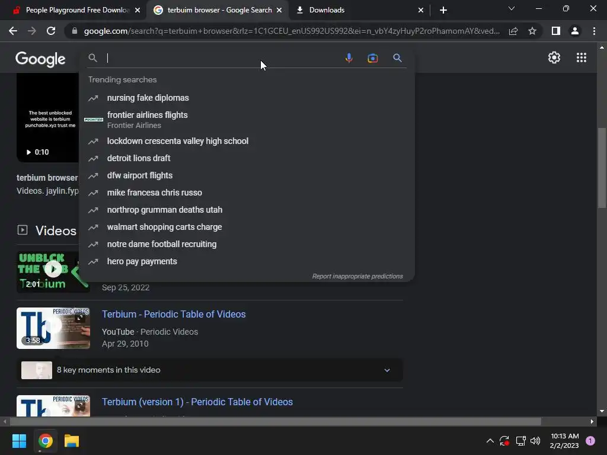This screenshot has width=607, height=455.
Task: Go to Google home via logo
Action: [40, 59]
